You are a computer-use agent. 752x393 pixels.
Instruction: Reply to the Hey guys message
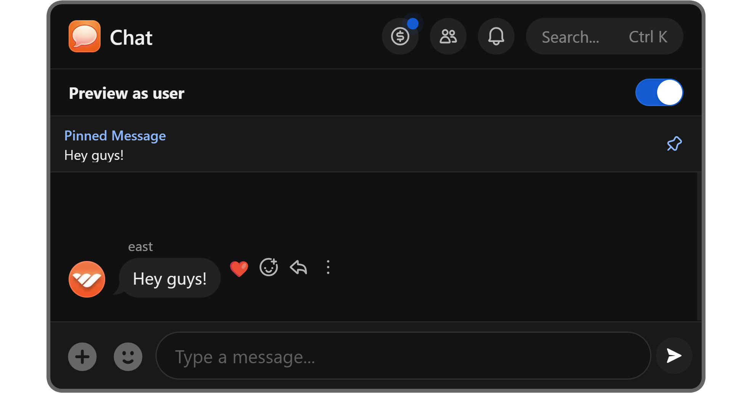[298, 267]
